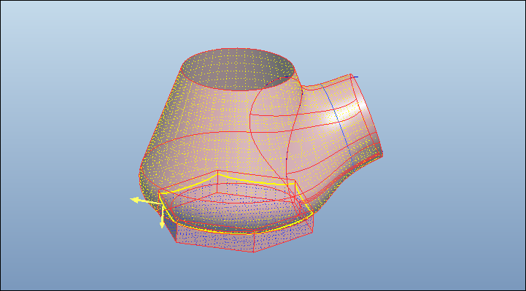Image resolution: width=526 pixels, height=291 pixels.
Task: Select the top circular opening of the model
Action: coord(238,69)
